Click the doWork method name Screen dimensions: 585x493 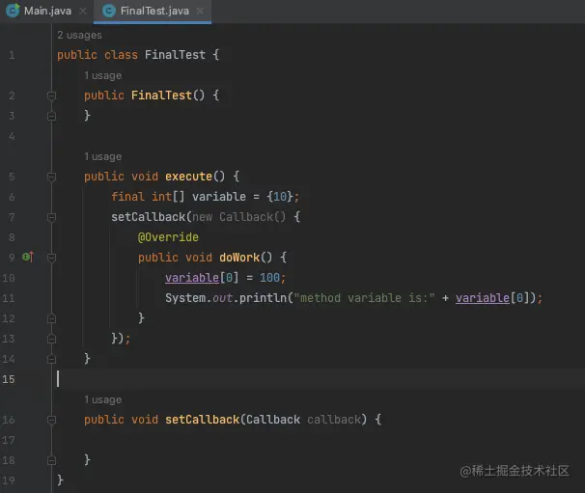click(239, 258)
